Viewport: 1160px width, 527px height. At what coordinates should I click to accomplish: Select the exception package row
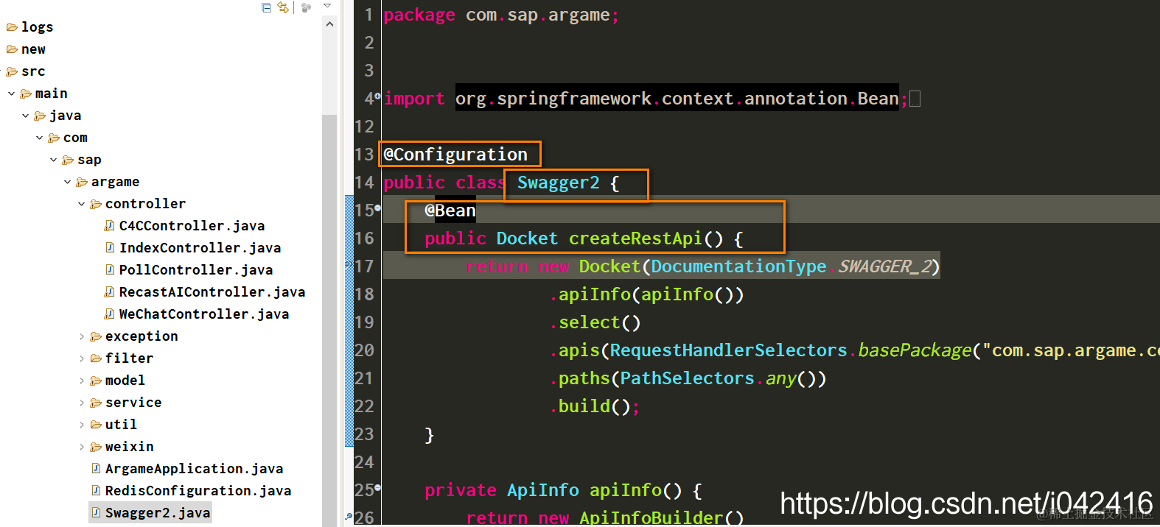[x=133, y=336]
